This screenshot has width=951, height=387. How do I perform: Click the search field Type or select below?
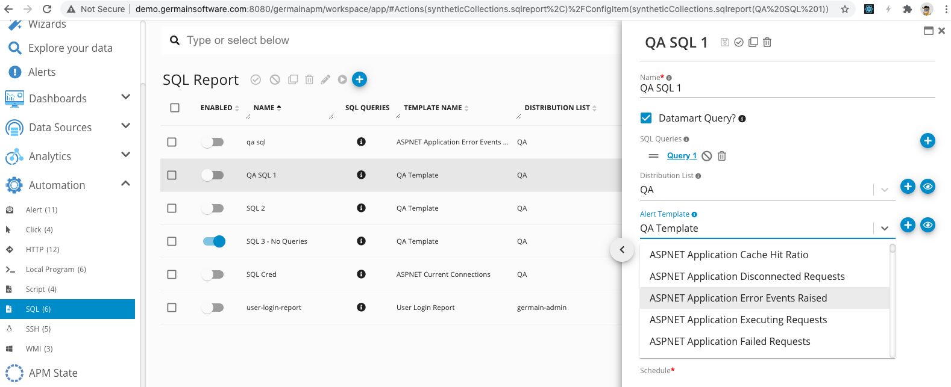(362, 40)
